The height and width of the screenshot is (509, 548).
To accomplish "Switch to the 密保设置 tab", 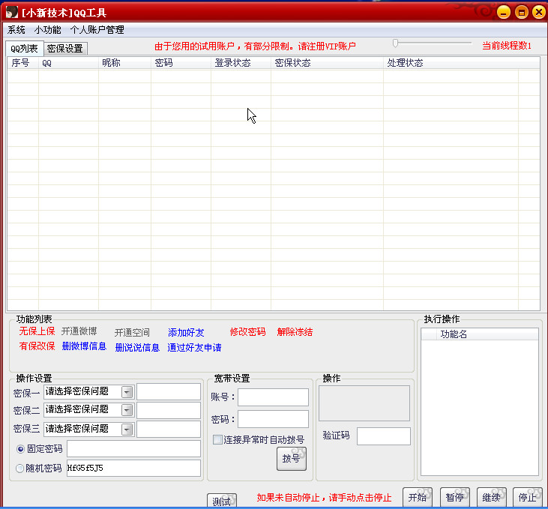I will pyautogui.click(x=65, y=49).
